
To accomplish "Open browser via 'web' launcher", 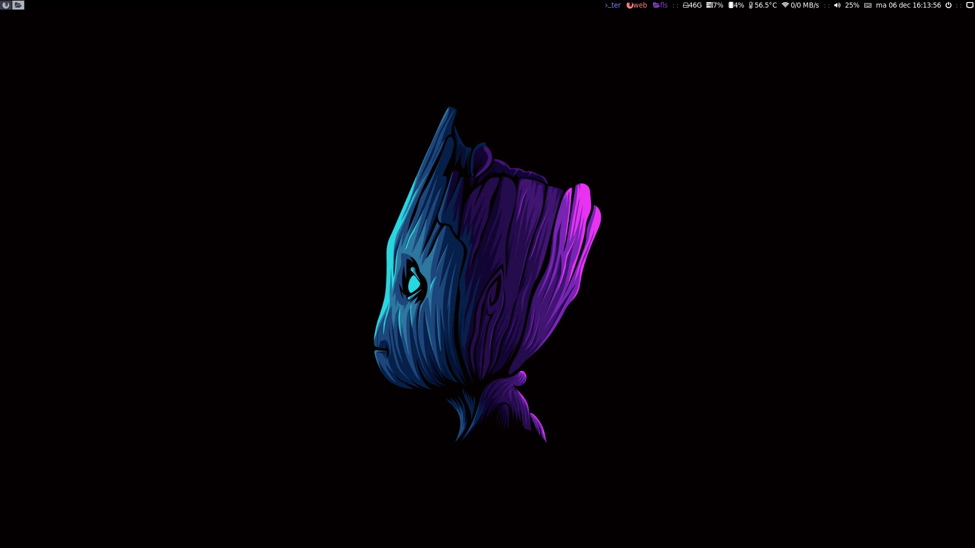I will 637,5.
